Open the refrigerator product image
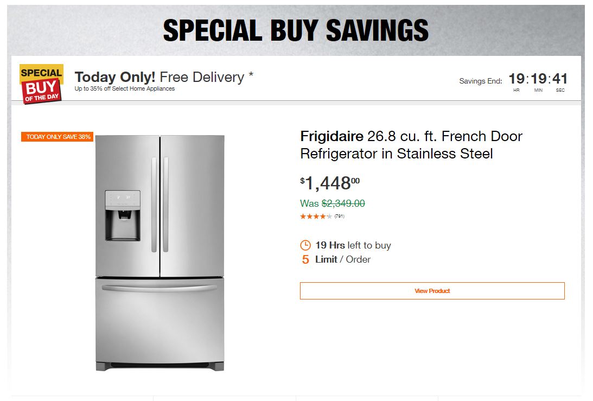Screen dimensions: 593x401 pos(160,252)
